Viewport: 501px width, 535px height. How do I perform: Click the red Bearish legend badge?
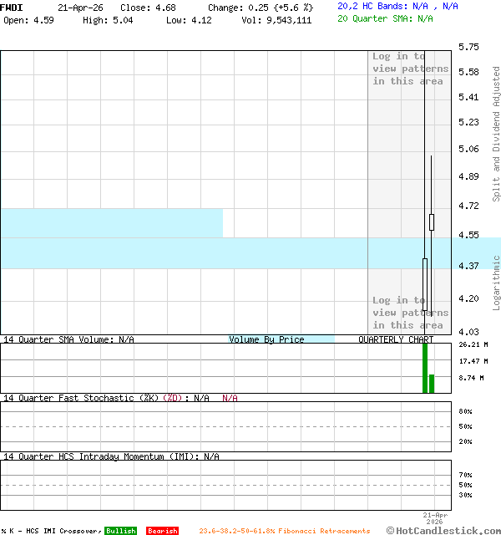(x=162, y=531)
